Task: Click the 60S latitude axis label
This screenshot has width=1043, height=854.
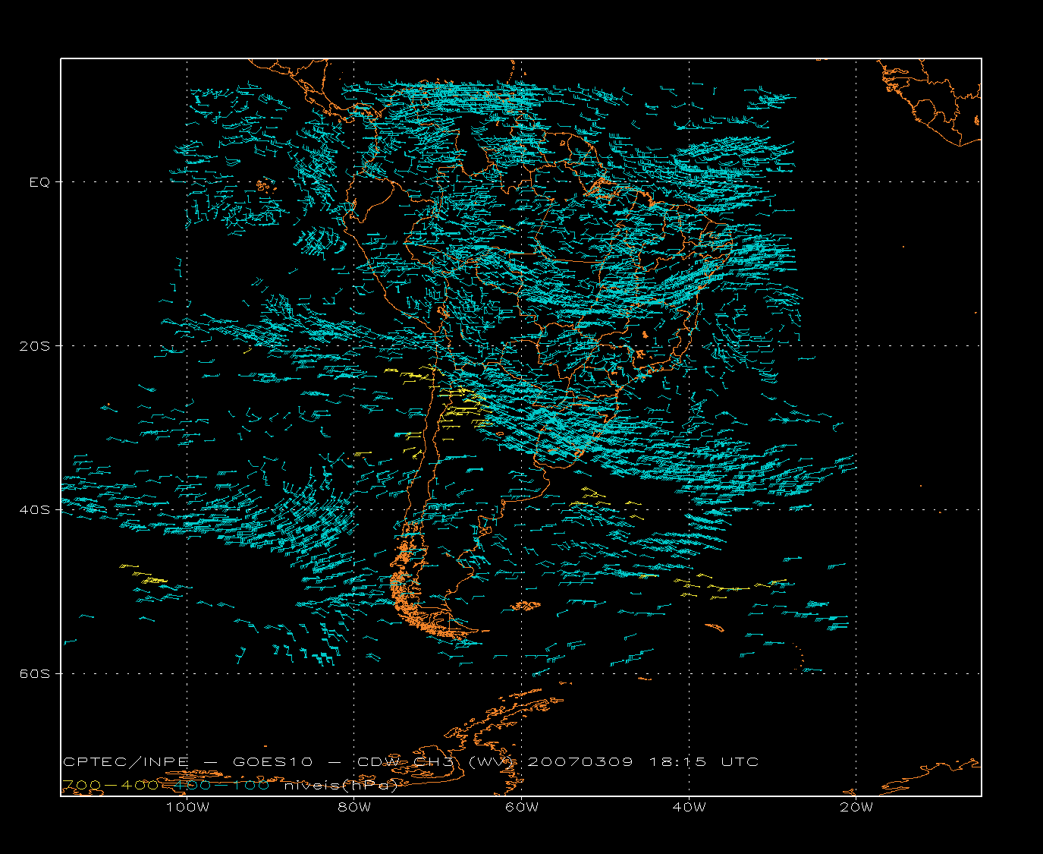Action: point(36,674)
